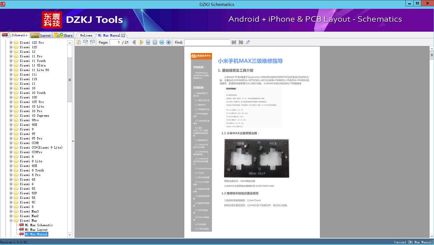Go to the previous page
Screen dimensions: 434x245
(134, 42)
